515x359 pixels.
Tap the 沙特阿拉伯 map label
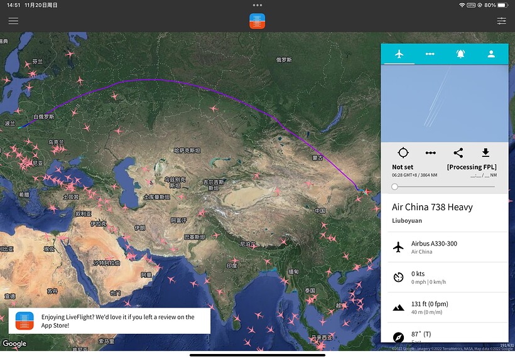click(x=107, y=263)
